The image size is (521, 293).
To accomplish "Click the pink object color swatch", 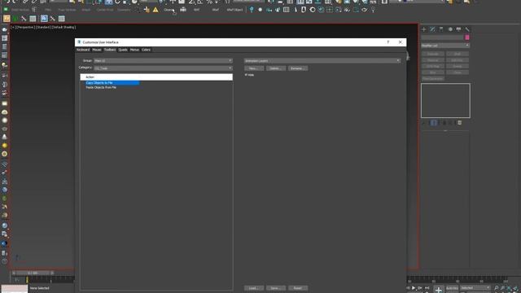I will [466, 37].
